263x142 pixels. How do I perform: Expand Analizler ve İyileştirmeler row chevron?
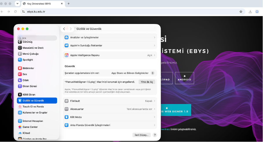[x=154, y=38]
